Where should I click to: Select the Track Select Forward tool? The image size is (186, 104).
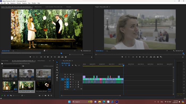point(57,65)
